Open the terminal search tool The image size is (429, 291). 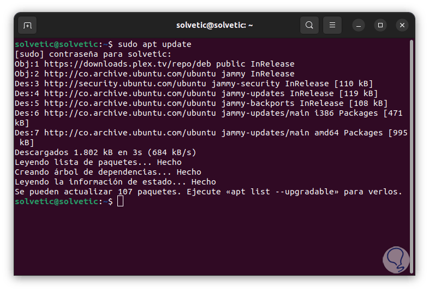click(309, 25)
